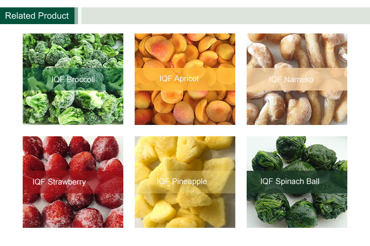
Task: Open the IQF Broccoli product thumbnail
Action: pyautogui.click(x=73, y=79)
